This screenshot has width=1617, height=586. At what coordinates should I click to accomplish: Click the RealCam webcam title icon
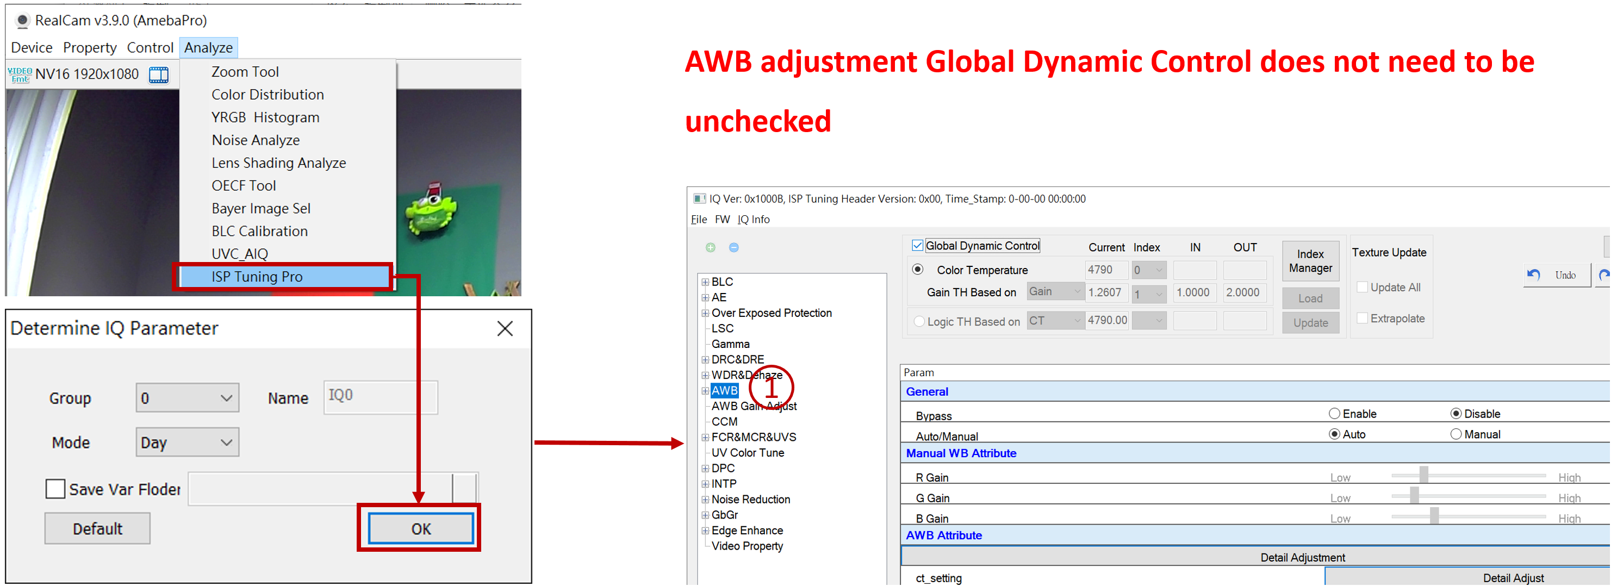click(x=22, y=20)
